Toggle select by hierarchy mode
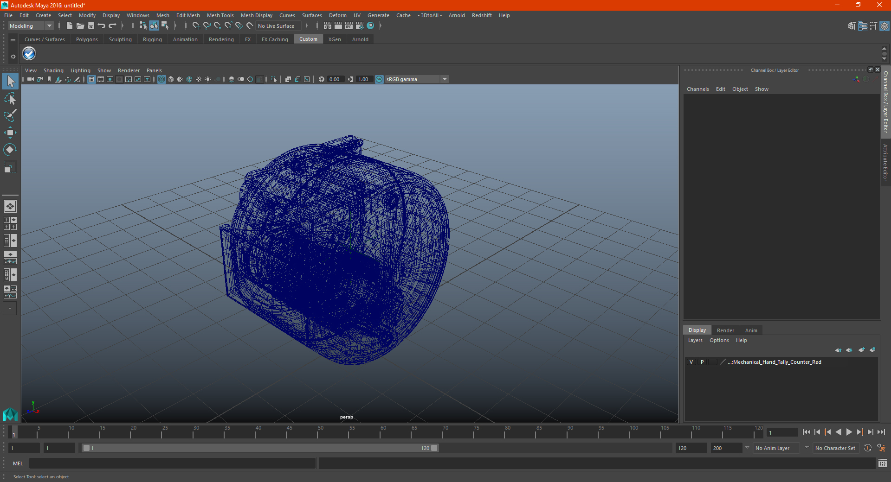This screenshot has width=891, height=482. (x=143, y=26)
